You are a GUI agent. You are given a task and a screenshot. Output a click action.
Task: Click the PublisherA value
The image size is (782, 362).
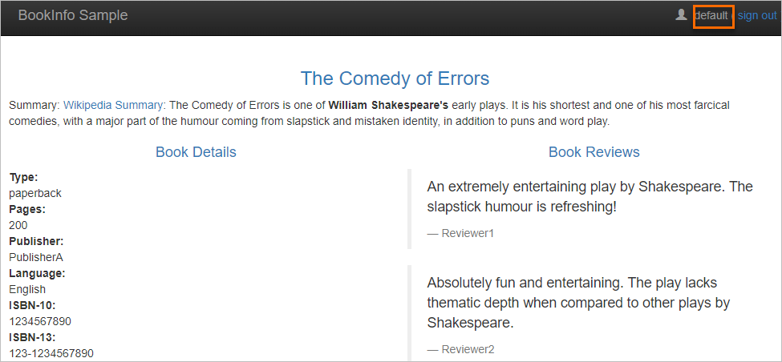pyautogui.click(x=36, y=257)
